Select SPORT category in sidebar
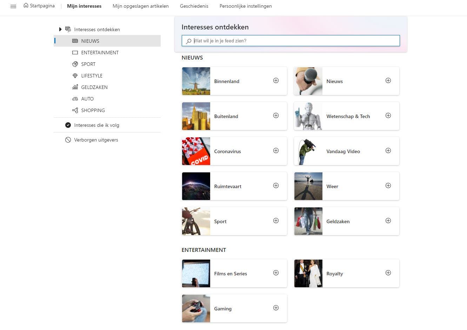The width and height of the screenshot is (467, 330). [x=107, y=64]
